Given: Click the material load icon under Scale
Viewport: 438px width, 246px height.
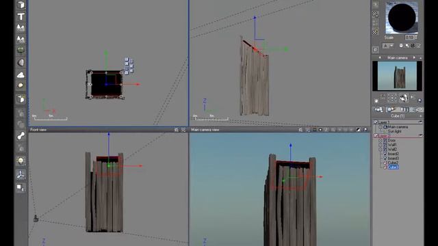Looking at the screenshot, I should (402, 46).
